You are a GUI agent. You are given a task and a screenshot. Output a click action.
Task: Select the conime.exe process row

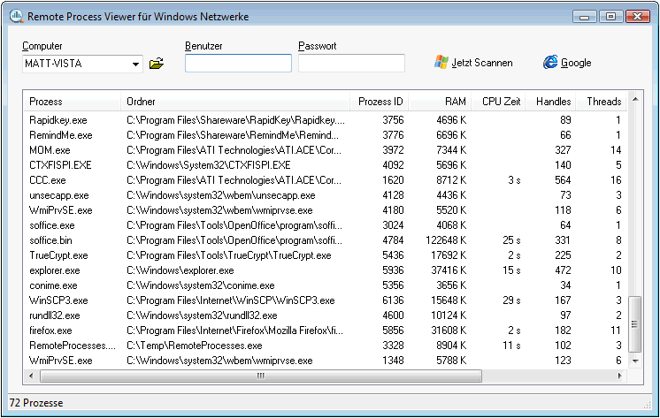326,285
